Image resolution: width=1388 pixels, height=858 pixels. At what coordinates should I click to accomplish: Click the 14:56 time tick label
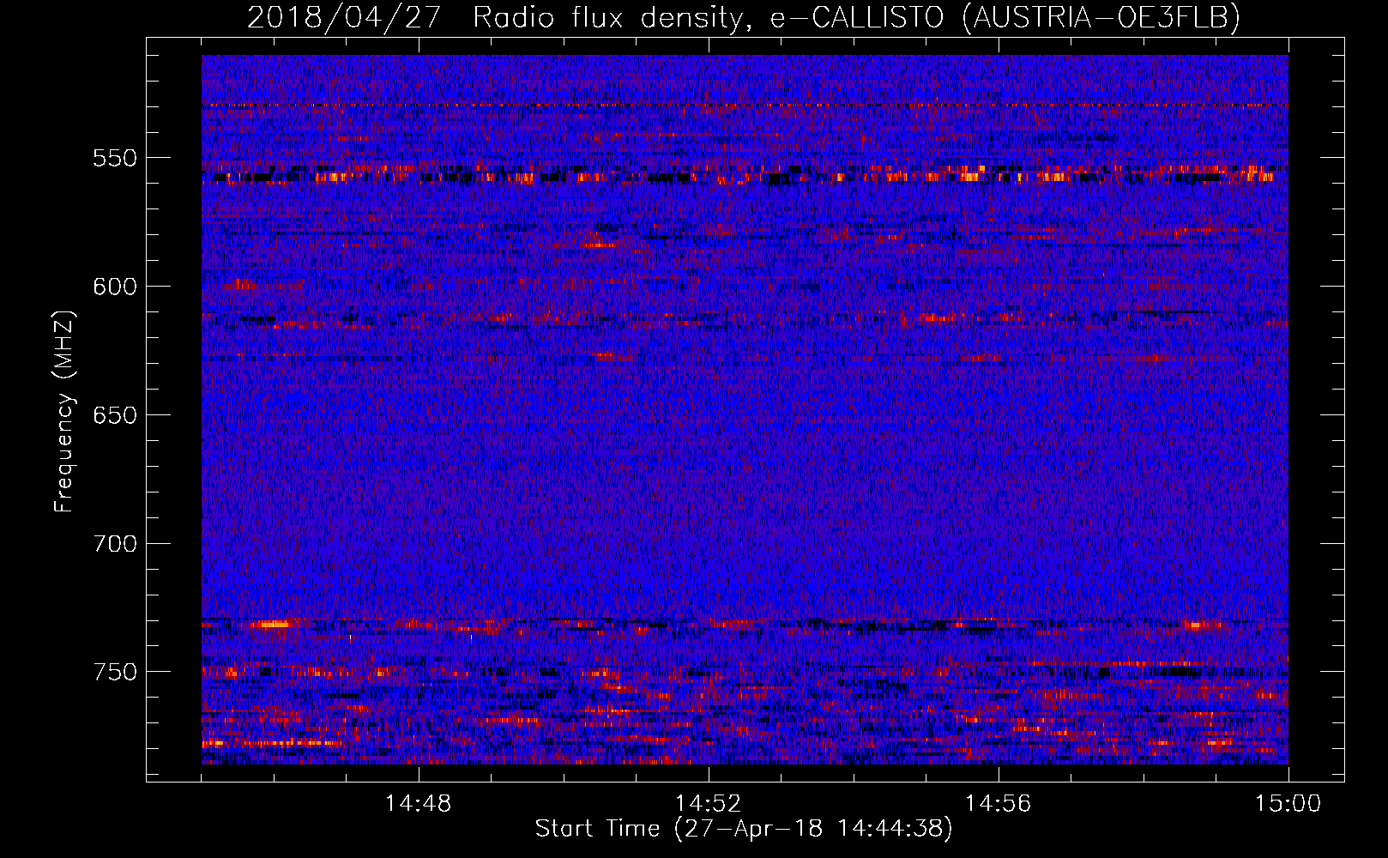999,804
